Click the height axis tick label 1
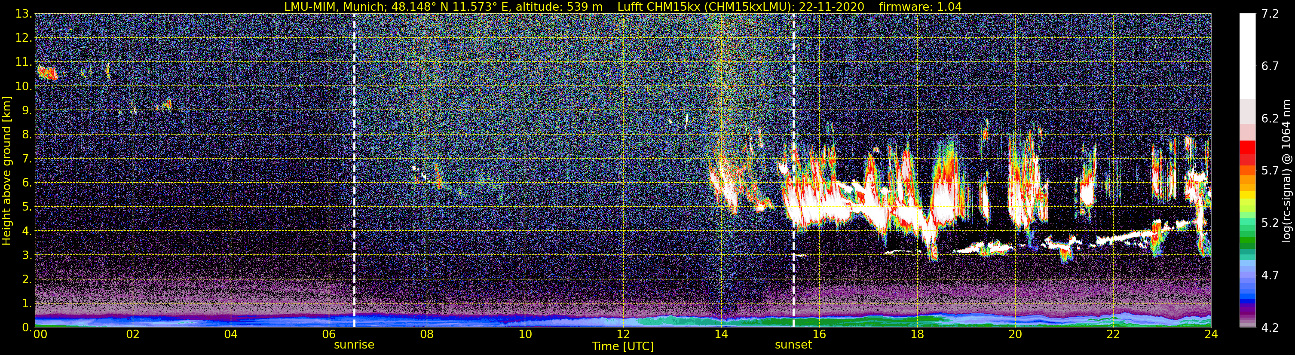The height and width of the screenshot is (355, 1295). click(26, 304)
